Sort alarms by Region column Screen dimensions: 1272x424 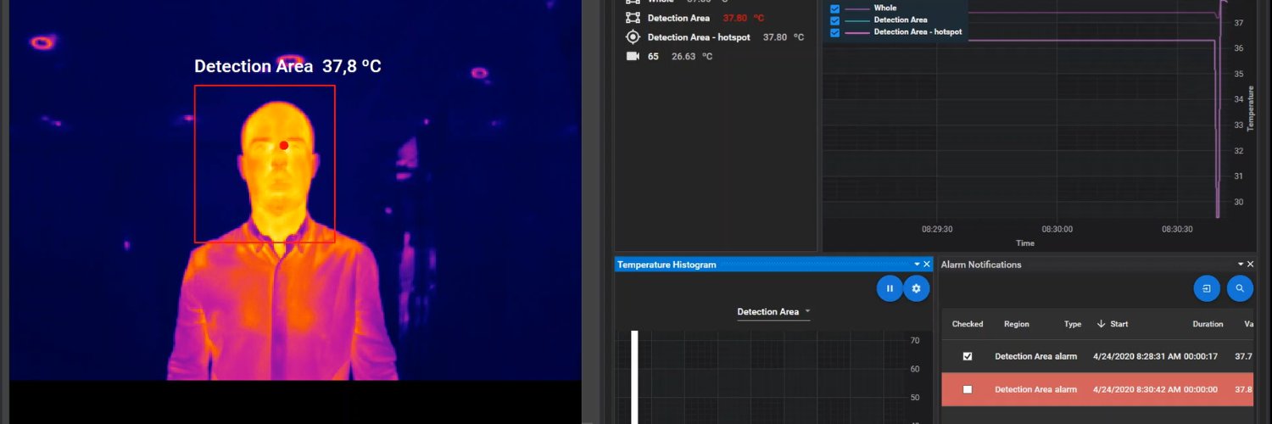pyautogui.click(x=1017, y=324)
